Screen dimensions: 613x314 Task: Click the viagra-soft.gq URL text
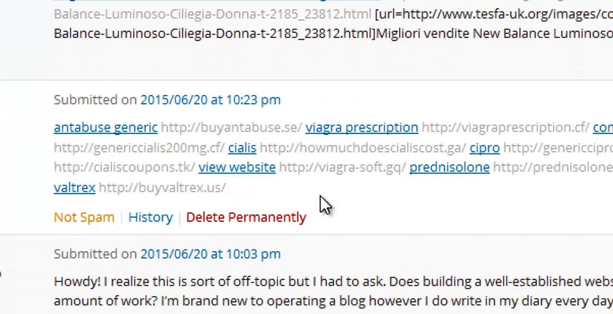click(x=342, y=167)
